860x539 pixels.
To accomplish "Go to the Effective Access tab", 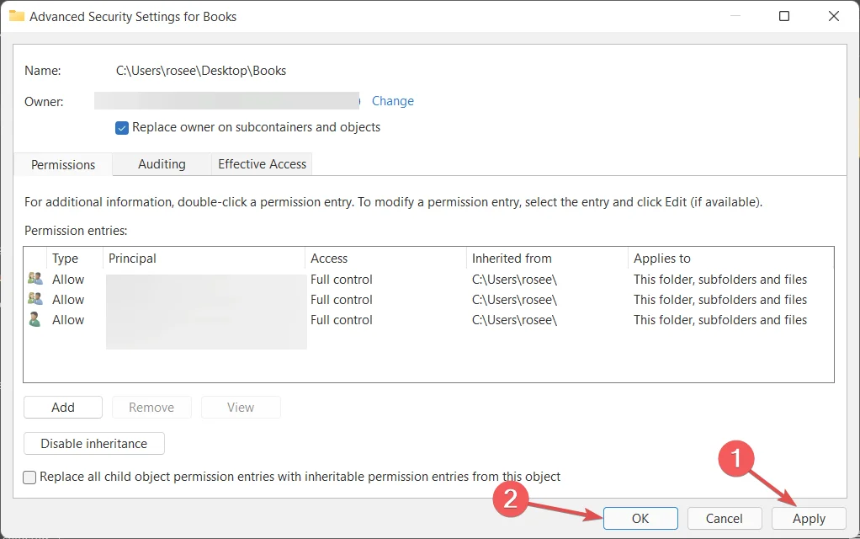I will click(262, 164).
